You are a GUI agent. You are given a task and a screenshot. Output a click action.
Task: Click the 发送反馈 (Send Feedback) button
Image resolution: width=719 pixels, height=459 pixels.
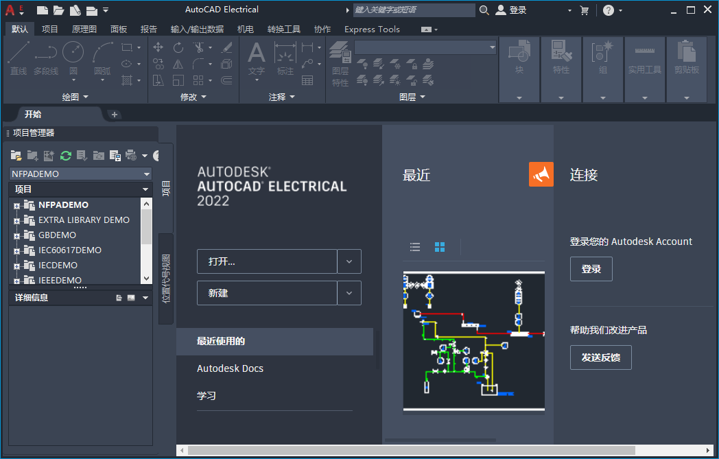pyautogui.click(x=600, y=357)
